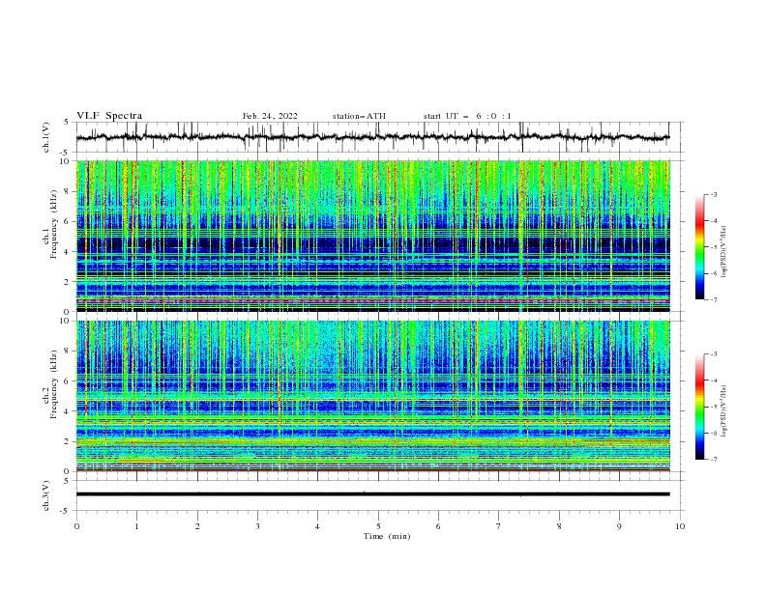Click time axis tick label '5'

(378, 526)
